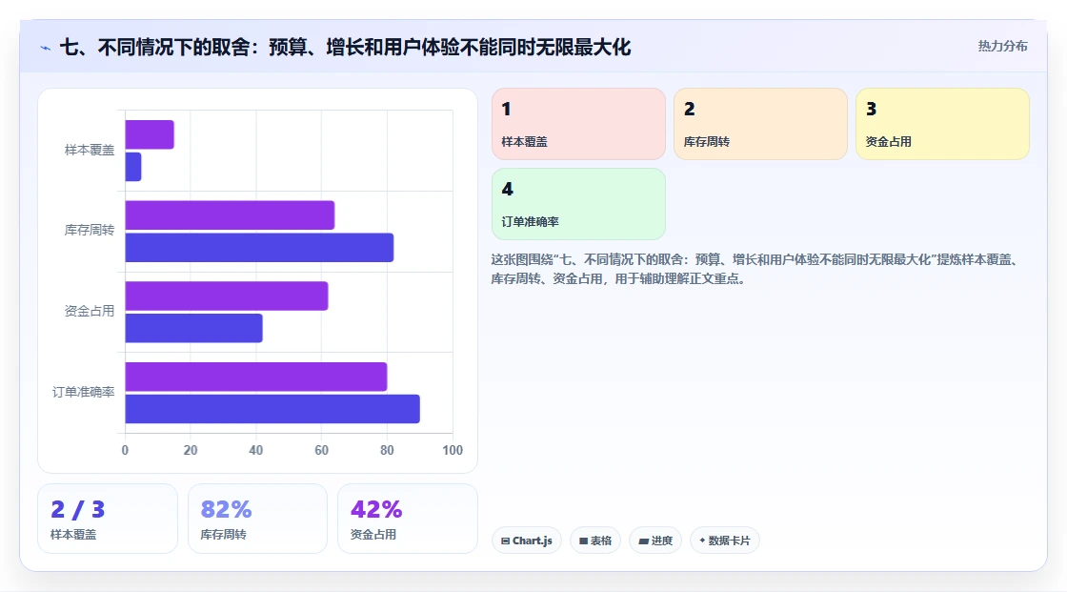Click the purple 库存周转 bar
The height and width of the screenshot is (592, 1067).
(x=230, y=215)
